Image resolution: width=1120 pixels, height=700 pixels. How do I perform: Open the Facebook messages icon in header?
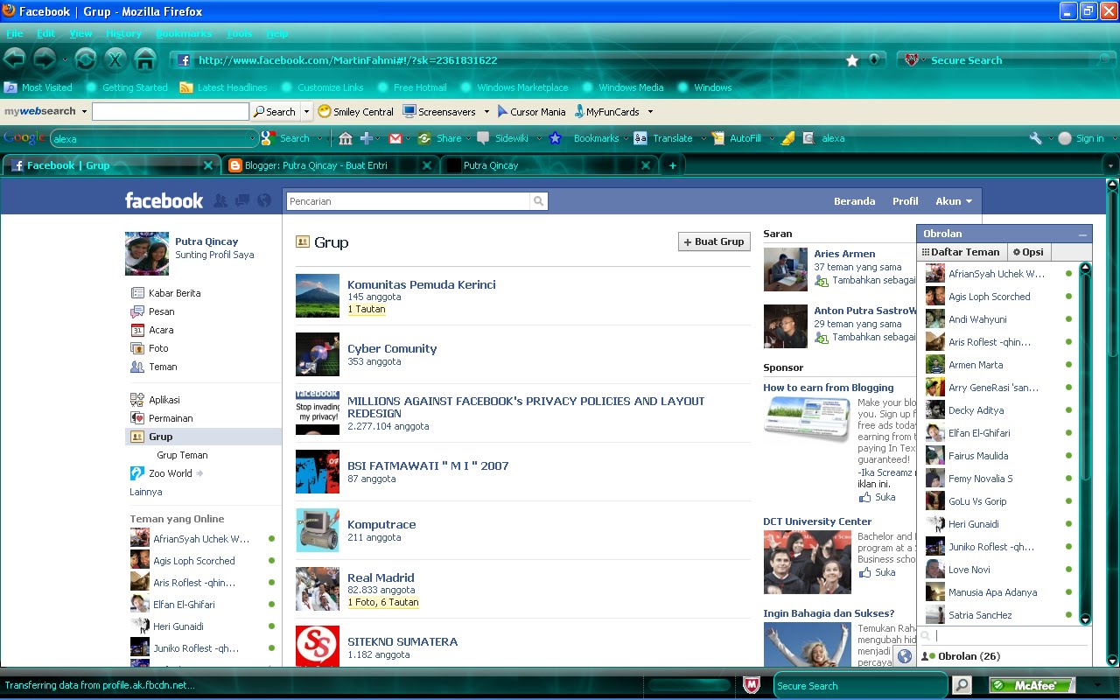[242, 201]
